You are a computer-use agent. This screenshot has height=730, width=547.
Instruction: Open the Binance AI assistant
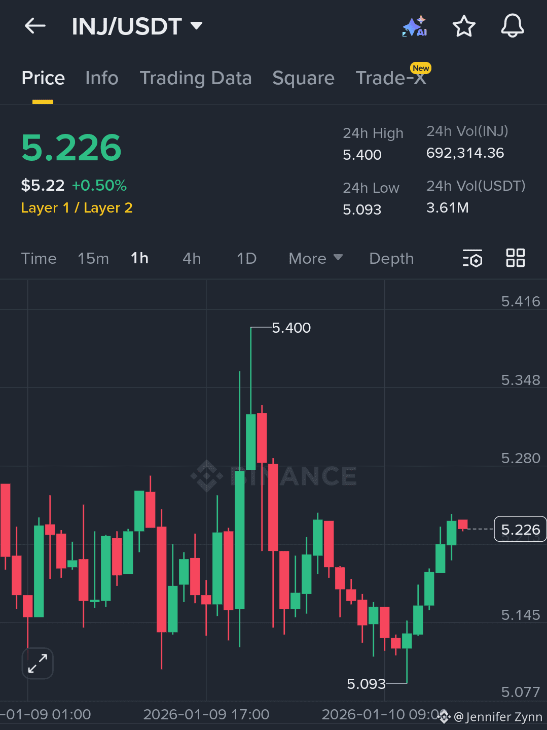(x=414, y=26)
